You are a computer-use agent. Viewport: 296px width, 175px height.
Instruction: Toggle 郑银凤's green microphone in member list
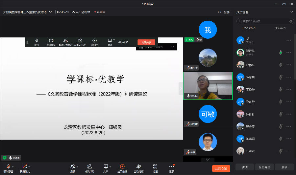[281, 53]
